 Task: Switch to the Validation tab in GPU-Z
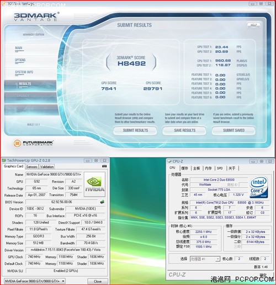[47, 166]
